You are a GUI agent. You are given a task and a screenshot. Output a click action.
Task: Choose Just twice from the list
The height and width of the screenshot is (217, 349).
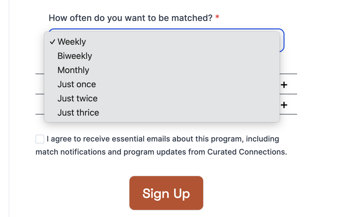pos(162,98)
